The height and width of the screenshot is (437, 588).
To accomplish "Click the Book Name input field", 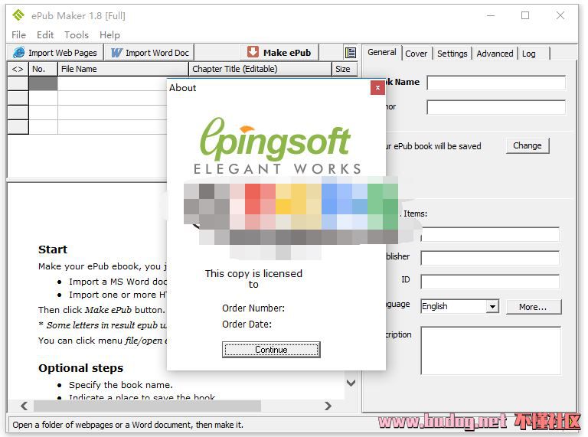I will pos(496,83).
